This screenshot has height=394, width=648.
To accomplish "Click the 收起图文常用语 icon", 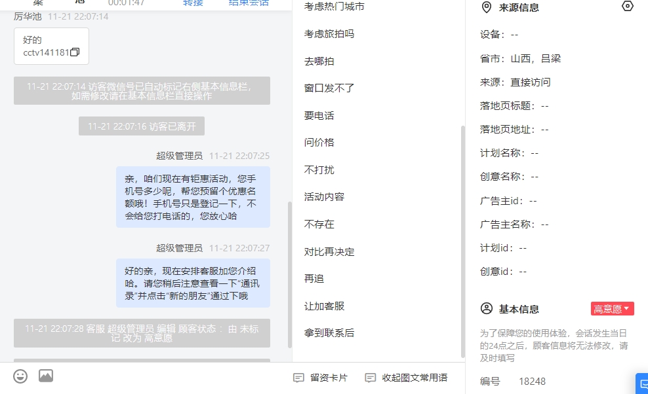I will coord(371,378).
